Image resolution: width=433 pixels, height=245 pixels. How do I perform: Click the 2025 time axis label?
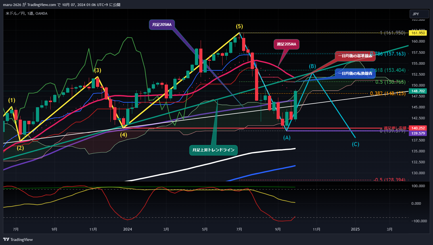point(355,229)
